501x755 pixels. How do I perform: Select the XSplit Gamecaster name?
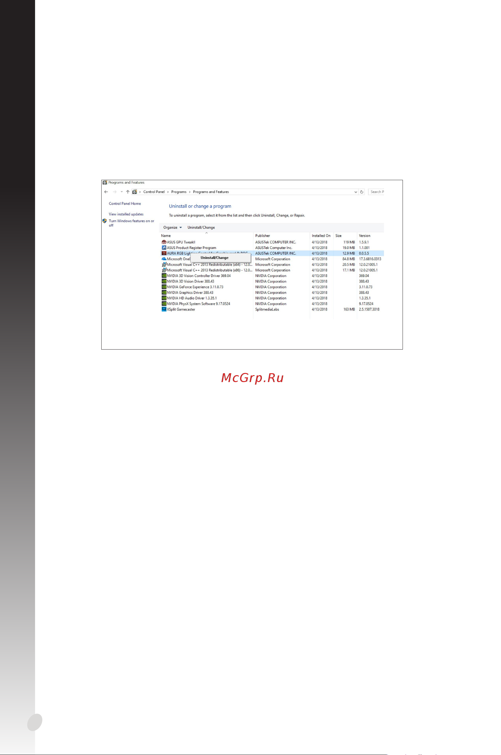click(x=181, y=309)
